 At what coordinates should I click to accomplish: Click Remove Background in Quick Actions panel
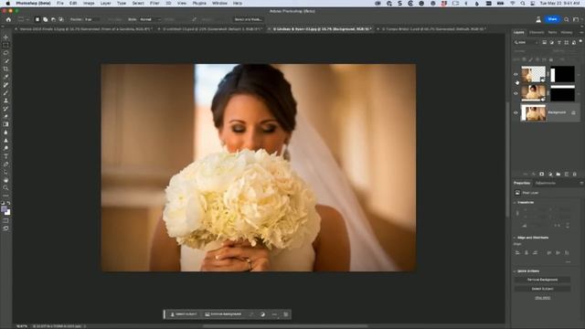tap(542, 280)
